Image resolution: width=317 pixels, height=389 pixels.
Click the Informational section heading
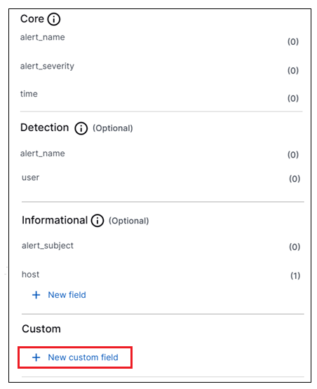[55, 220]
